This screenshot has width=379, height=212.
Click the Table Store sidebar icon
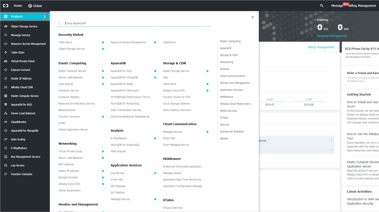click(6, 52)
